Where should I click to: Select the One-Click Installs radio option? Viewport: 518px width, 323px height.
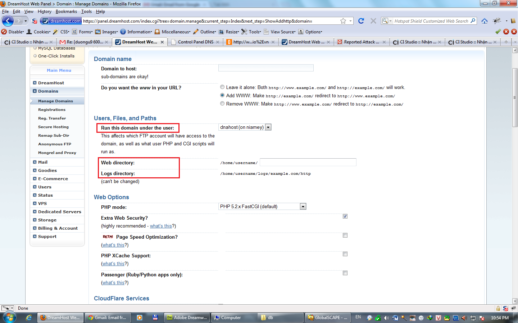[x=35, y=56]
